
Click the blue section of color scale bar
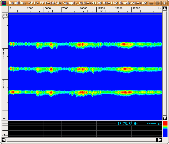[x=165, y=133]
